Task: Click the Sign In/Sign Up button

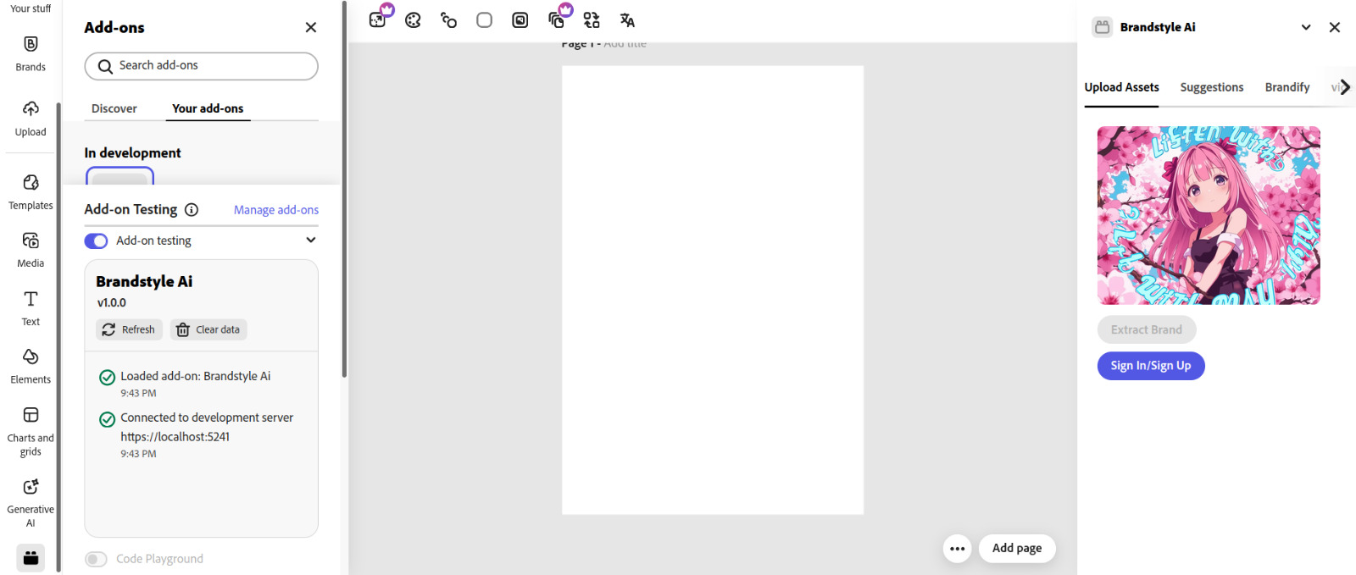Action: pyautogui.click(x=1151, y=366)
